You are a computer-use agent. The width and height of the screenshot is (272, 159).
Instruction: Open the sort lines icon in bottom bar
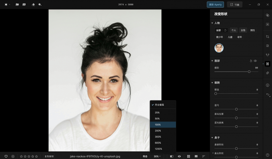point(204,156)
